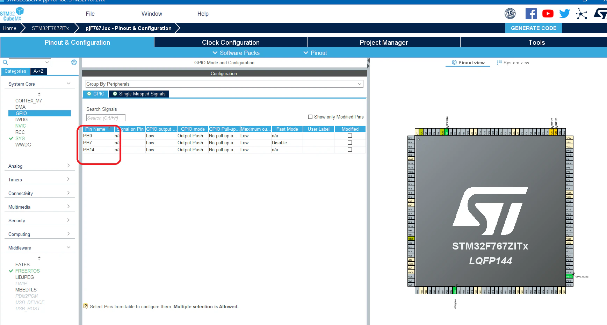Screen dimensions: 607x325
Task: Collapse the Middleware category
Action: tap(68, 247)
